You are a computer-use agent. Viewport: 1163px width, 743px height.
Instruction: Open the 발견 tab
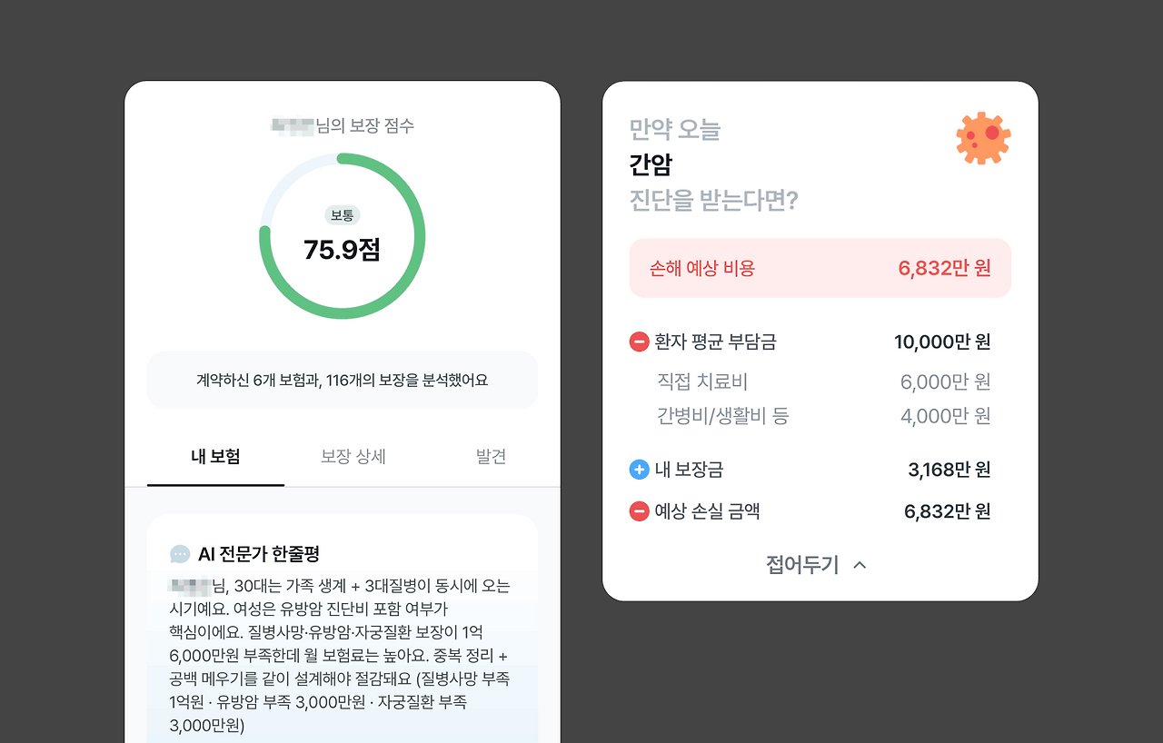[491, 457]
